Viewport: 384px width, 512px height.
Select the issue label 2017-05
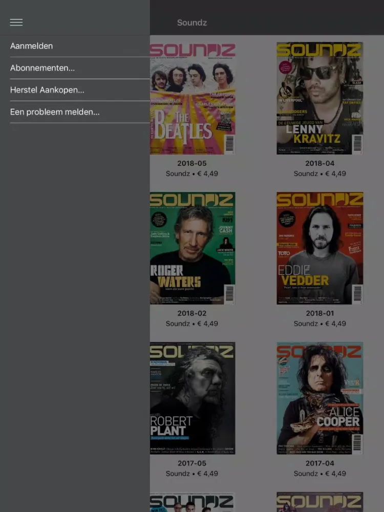(x=191, y=463)
